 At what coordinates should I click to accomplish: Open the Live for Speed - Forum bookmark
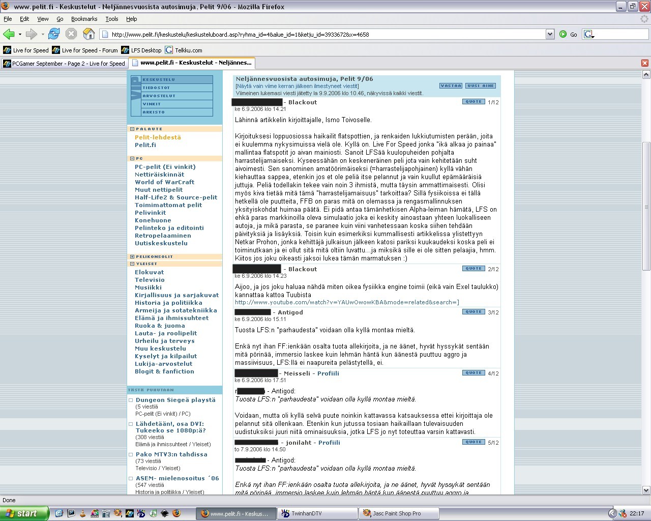point(84,50)
